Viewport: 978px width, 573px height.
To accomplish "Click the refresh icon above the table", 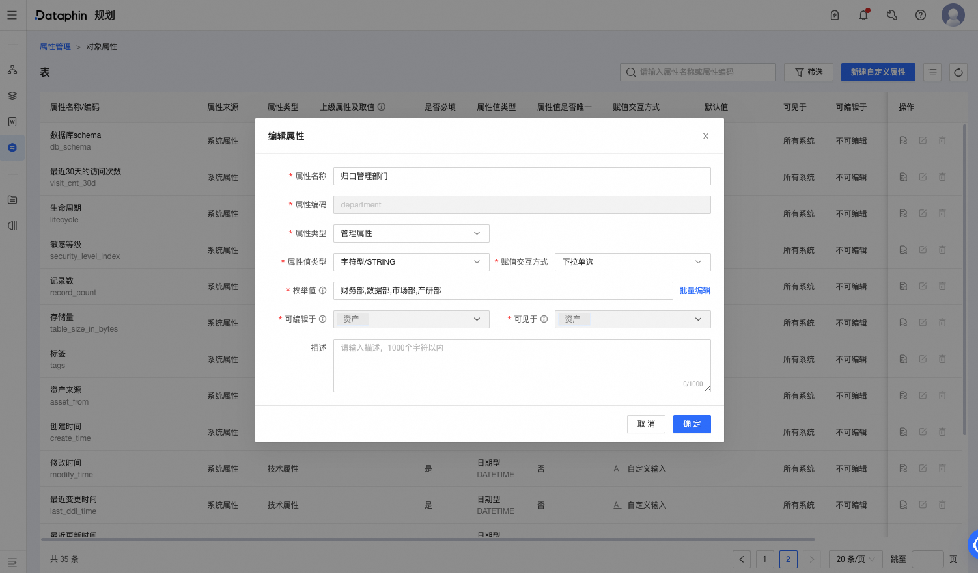I will point(958,72).
